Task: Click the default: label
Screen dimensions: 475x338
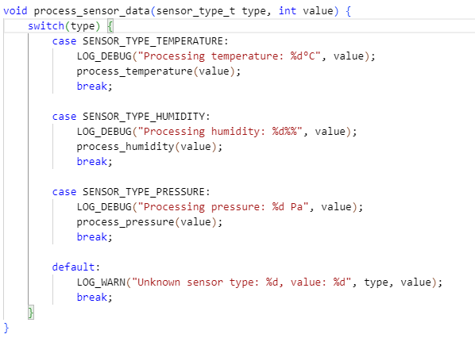Action: [x=76, y=267]
